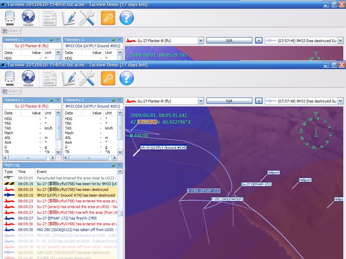Click the globe icon in the back window
Screen dimensions: 346x259
(x=28, y=18)
